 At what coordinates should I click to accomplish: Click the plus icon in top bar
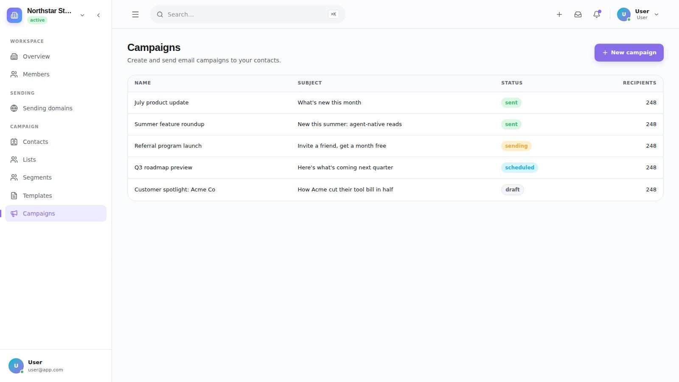(559, 14)
